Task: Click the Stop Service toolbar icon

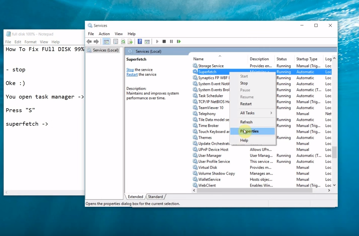Action: tap(164, 41)
